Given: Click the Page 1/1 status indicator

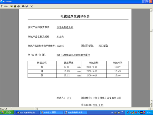Looking at the screenshot, I should tap(4, 109).
